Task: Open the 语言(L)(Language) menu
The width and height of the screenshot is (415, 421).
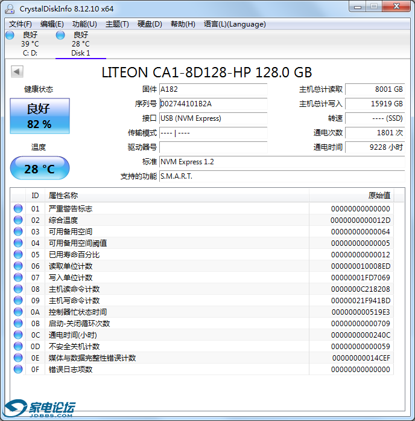Action: point(235,24)
